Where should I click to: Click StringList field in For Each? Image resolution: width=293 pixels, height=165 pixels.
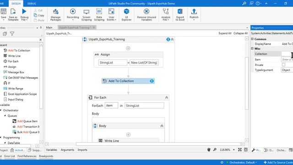(x=144, y=105)
